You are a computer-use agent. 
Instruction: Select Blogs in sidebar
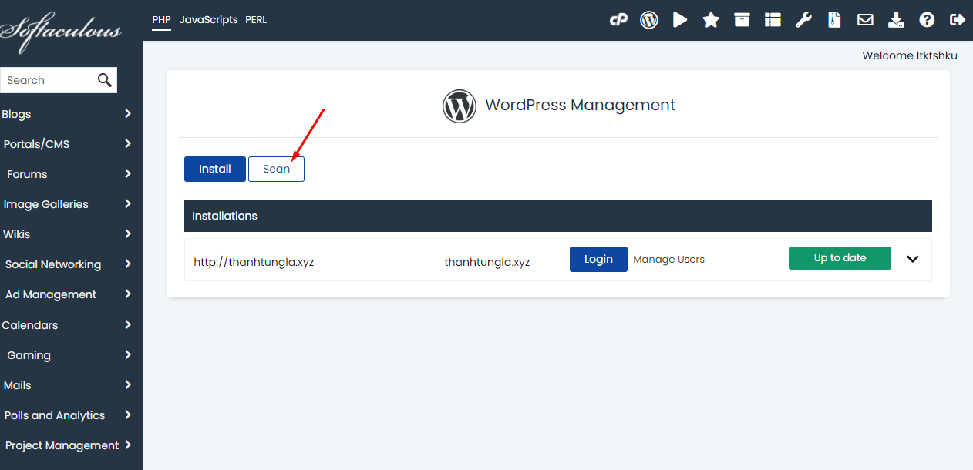point(16,114)
